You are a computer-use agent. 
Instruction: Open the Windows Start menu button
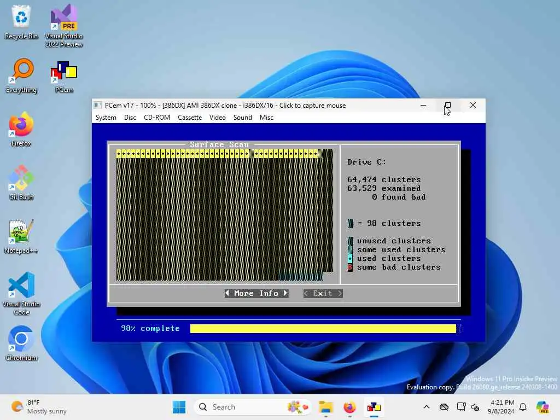[x=179, y=407]
